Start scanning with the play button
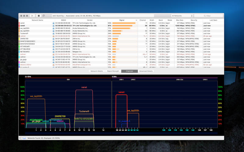 click(x=32, y=16)
